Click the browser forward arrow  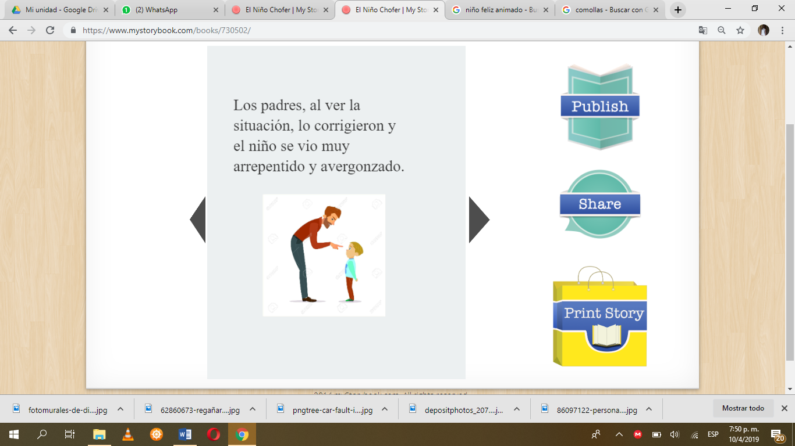coord(31,30)
